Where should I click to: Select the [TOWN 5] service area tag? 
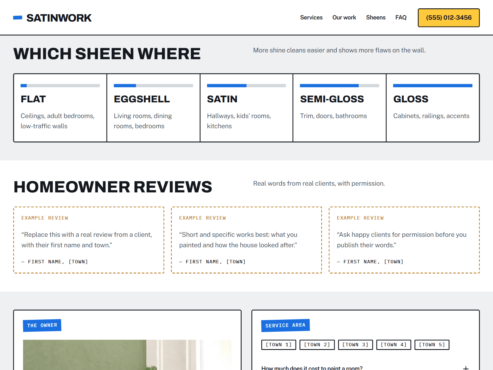pos(432,345)
